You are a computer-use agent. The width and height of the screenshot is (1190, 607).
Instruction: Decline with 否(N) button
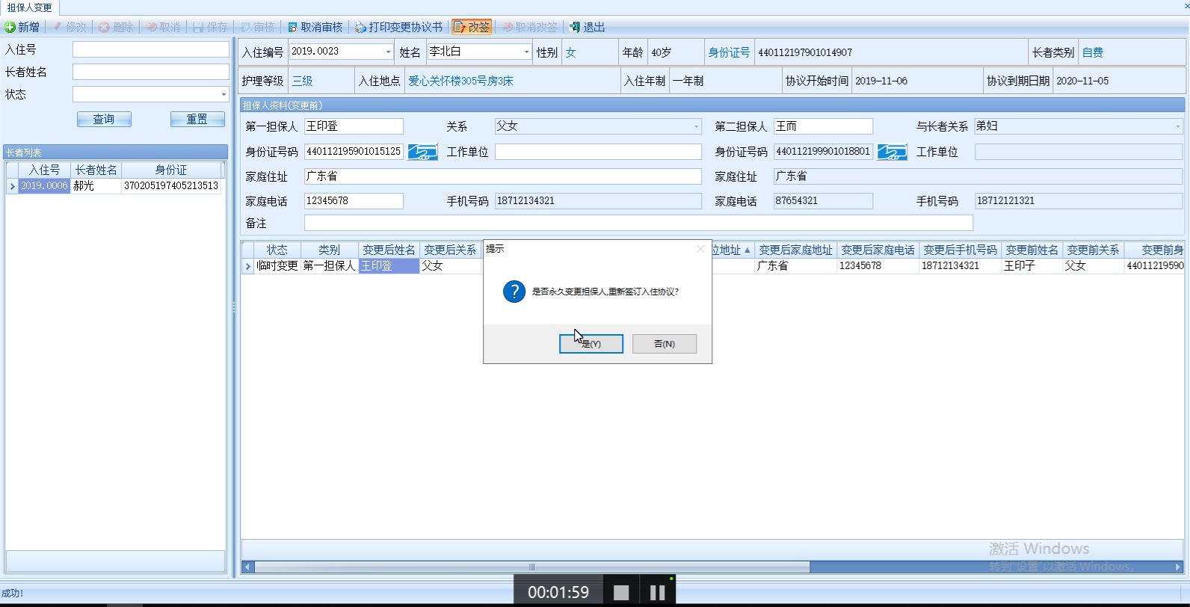pyautogui.click(x=665, y=344)
